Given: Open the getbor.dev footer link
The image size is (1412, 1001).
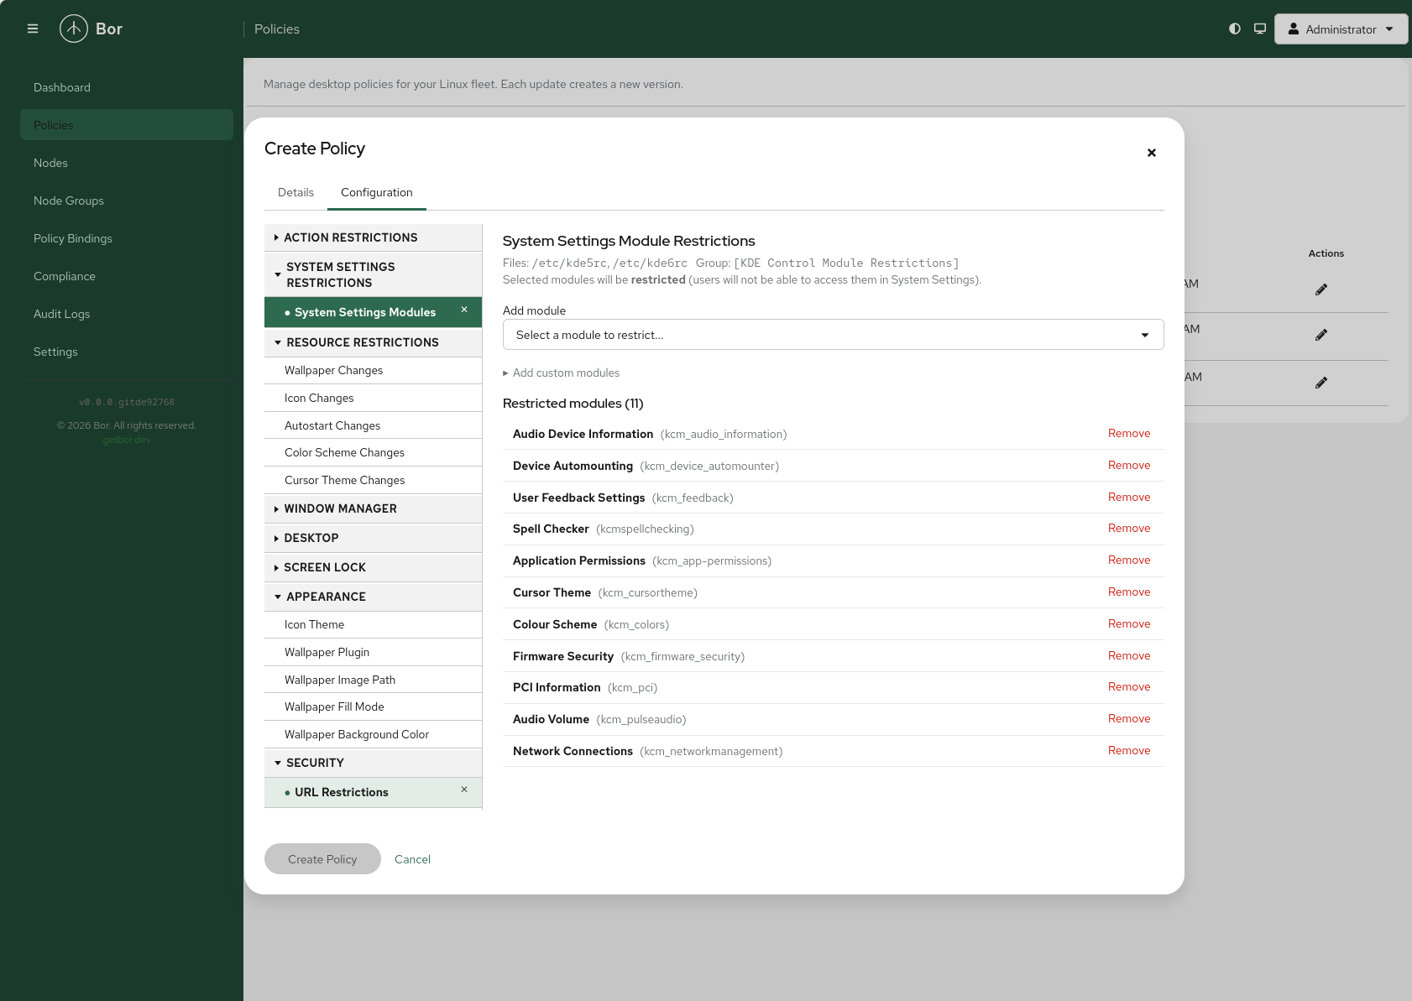Looking at the screenshot, I should point(127,440).
